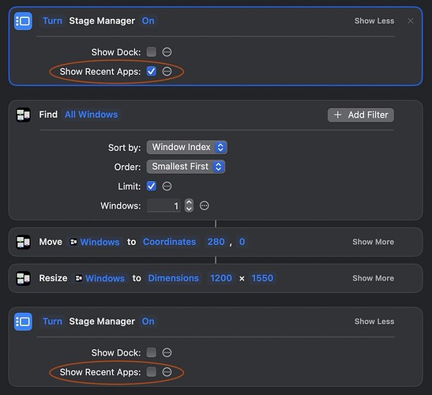
Task: Click the Resize Windows action icon
Action: coord(23,278)
